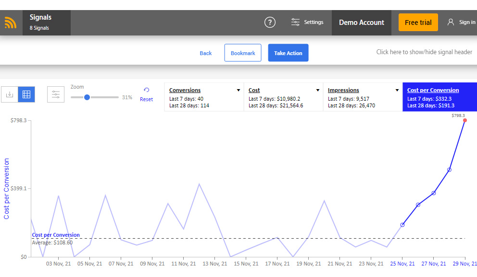Open the chart filter options icon
Screen dimensions: 477x277
tap(56, 94)
